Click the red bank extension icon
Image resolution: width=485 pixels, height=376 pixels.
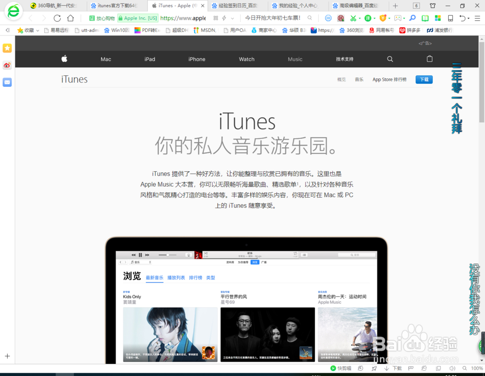pos(340,18)
